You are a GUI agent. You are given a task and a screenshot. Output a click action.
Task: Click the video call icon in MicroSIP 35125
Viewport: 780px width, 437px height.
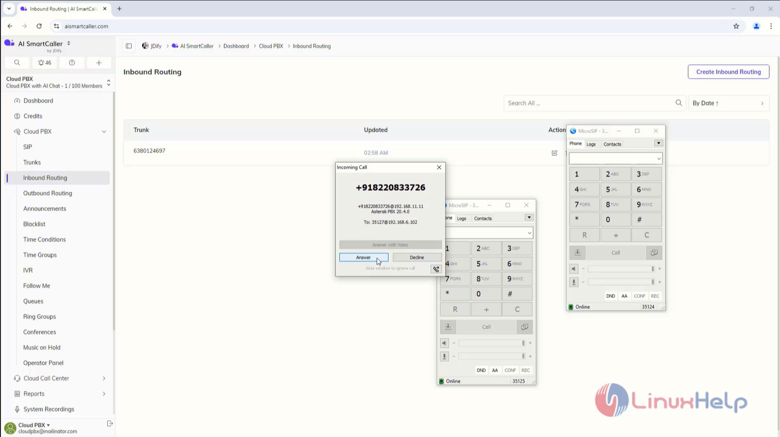point(448,327)
